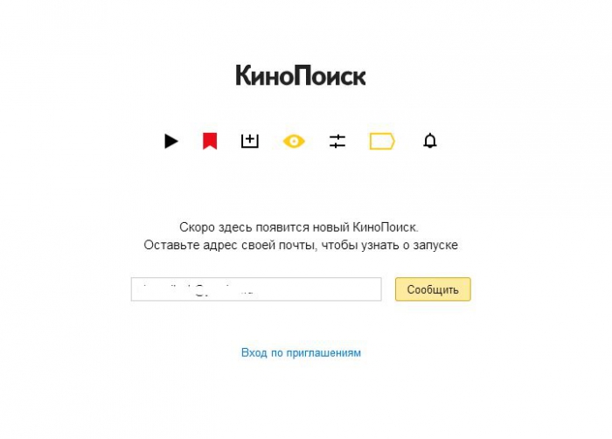This screenshot has height=439, width=612.
Task: Click the empty right part of the email field
Action: tap(320, 289)
